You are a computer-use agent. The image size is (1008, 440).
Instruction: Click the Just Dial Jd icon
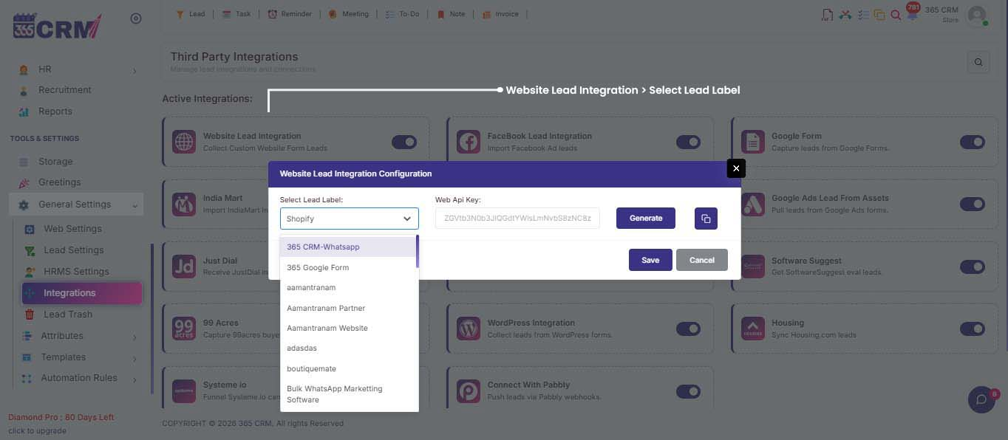[184, 267]
